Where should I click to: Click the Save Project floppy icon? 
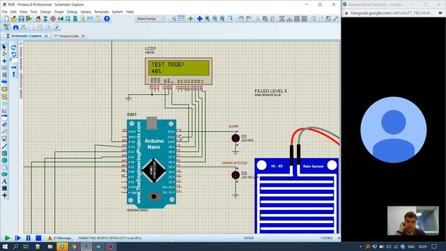click(22, 19)
